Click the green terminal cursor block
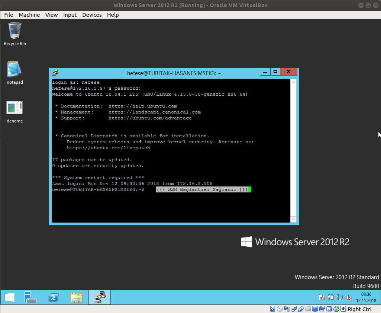 pyautogui.click(x=249, y=189)
